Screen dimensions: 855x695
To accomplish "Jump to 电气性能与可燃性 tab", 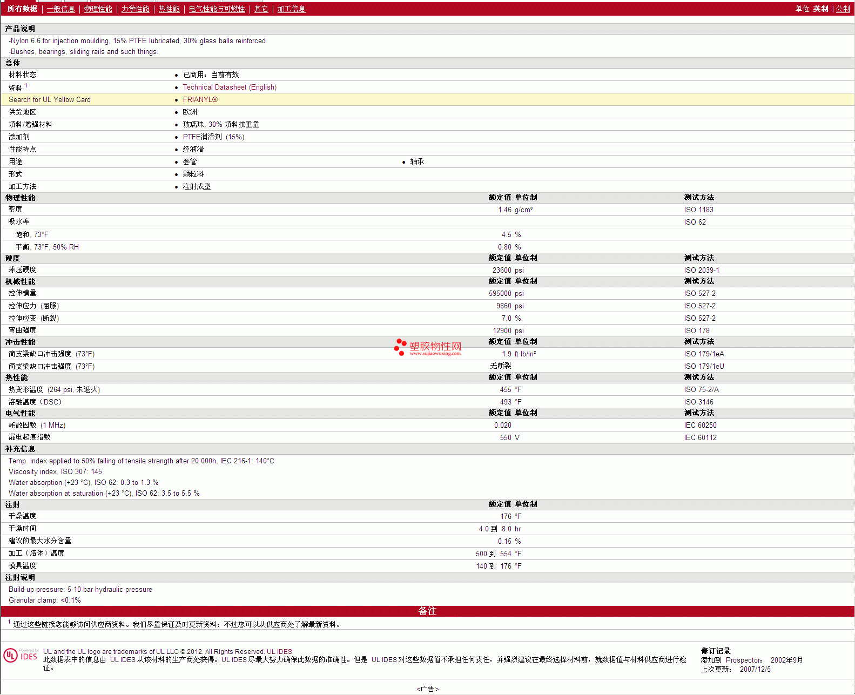I will point(217,9).
